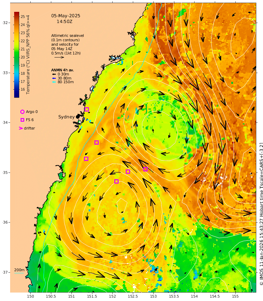Click the longitude axis label '150'
Viewport: 263px width, 301px height.
tap(30, 296)
